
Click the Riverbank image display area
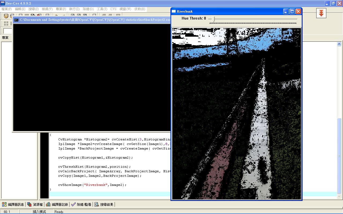[236, 114]
